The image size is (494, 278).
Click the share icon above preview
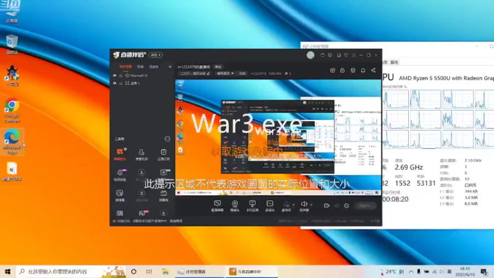374,70
